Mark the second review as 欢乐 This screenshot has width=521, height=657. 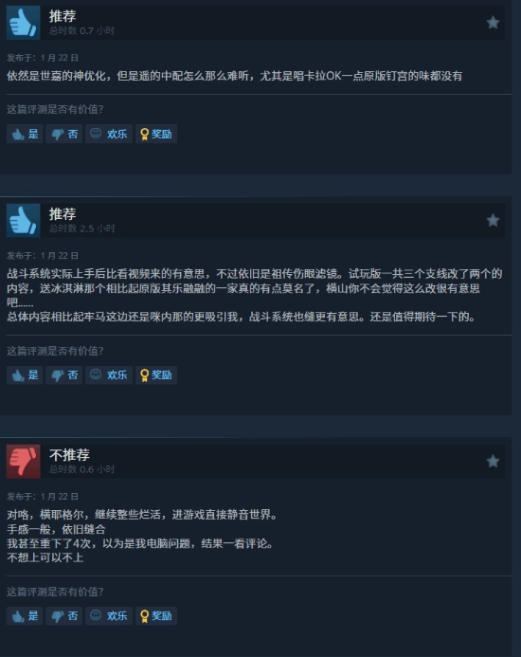coord(109,375)
